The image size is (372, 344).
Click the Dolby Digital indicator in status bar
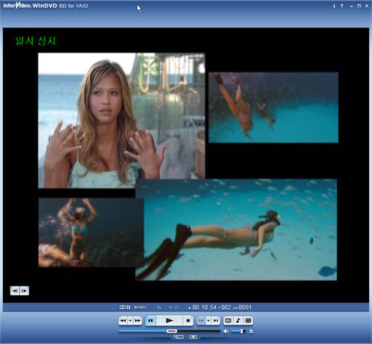pos(125,308)
